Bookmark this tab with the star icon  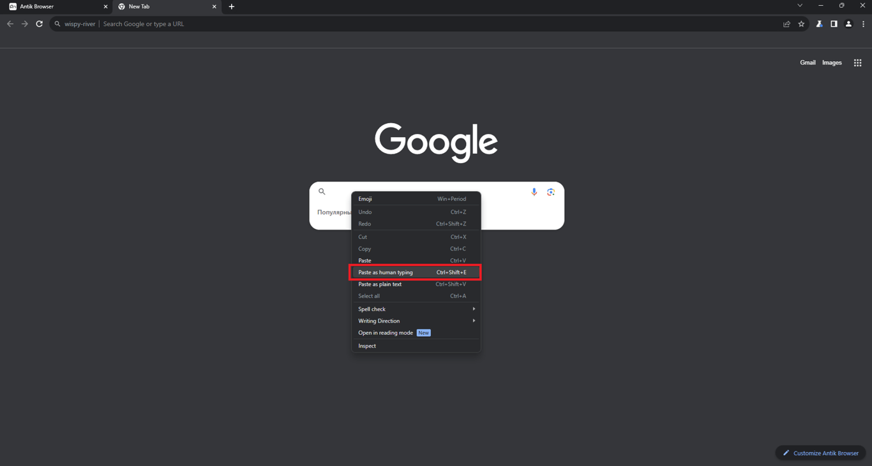(801, 24)
